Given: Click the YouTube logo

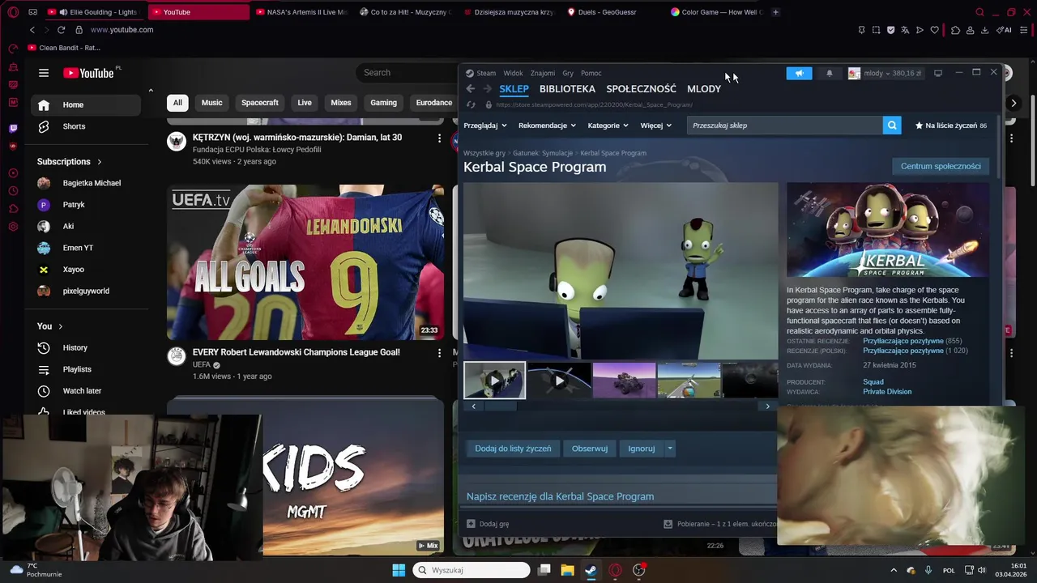Looking at the screenshot, I should (88, 73).
